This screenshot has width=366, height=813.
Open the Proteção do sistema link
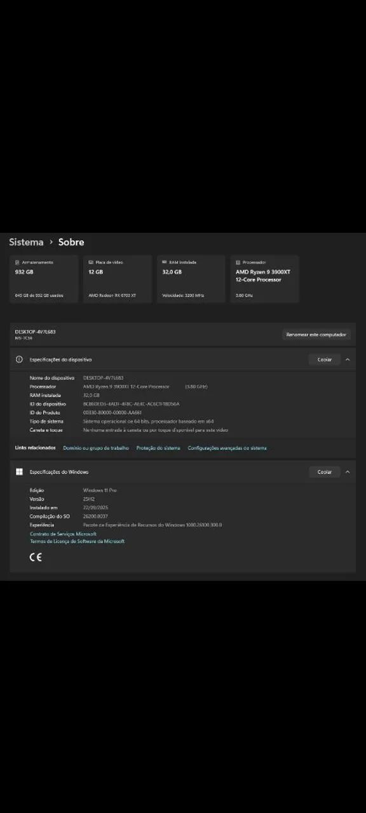point(158,448)
